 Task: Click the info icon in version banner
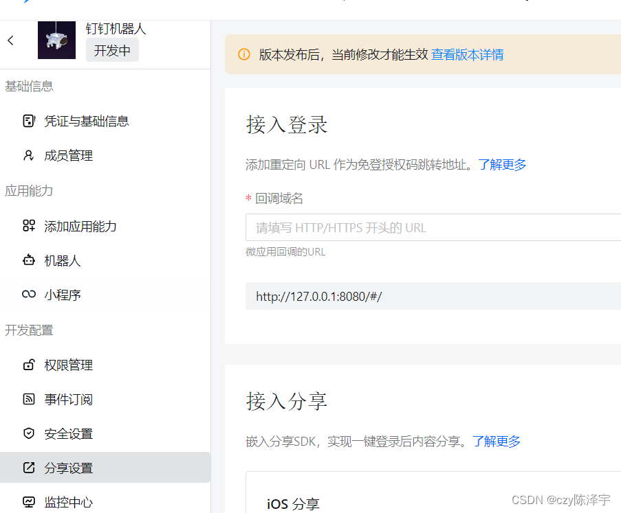click(244, 54)
